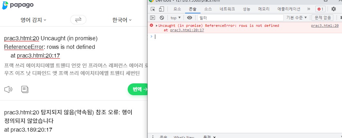342x138 pixels.
Task: Switch to the 요소 tab
Action: [x=177, y=9]
